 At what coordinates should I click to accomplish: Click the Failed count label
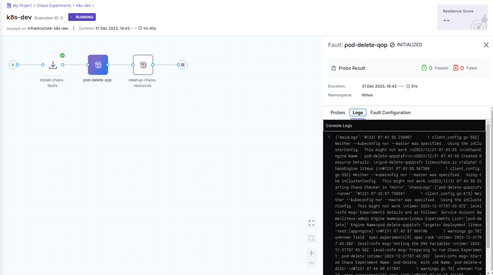(472, 68)
